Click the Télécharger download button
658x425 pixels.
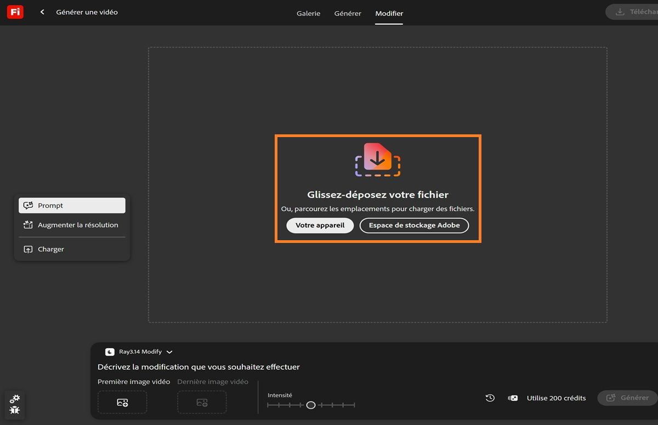632,12
